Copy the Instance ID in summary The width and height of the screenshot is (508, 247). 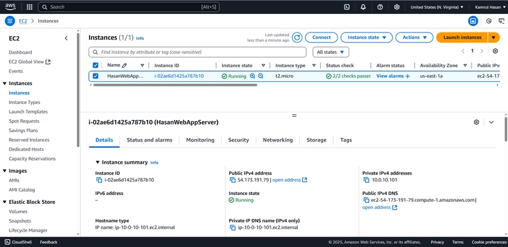[x=99, y=180]
